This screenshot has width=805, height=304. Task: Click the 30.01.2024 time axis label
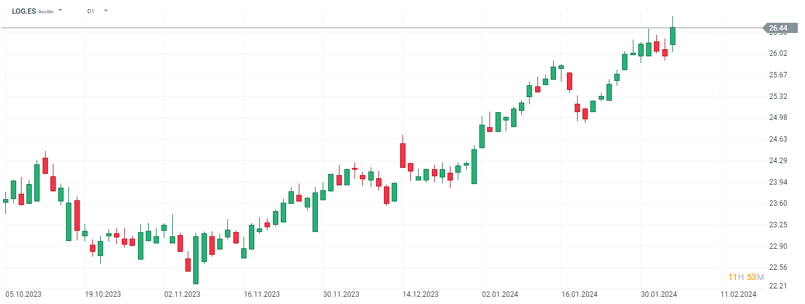point(659,294)
